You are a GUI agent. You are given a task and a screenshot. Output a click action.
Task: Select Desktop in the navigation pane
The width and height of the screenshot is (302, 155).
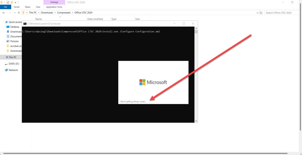[x=14, y=27]
